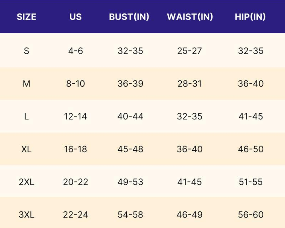Select hip measurement 51-55 for size 2XL
Image resolution: width=285 pixels, height=228 pixels.
pos(251,182)
